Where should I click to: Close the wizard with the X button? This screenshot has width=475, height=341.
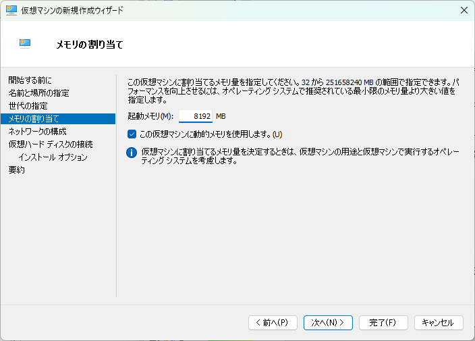(464, 10)
